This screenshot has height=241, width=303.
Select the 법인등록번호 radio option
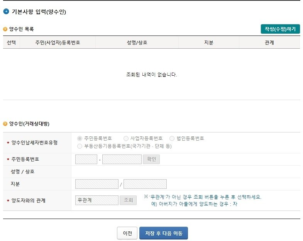[x=172, y=139]
